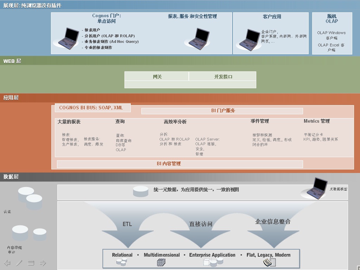This screenshot has width=360, height=270.
Task: Click the 报表用户 bullet item
Action: pos(91,30)
